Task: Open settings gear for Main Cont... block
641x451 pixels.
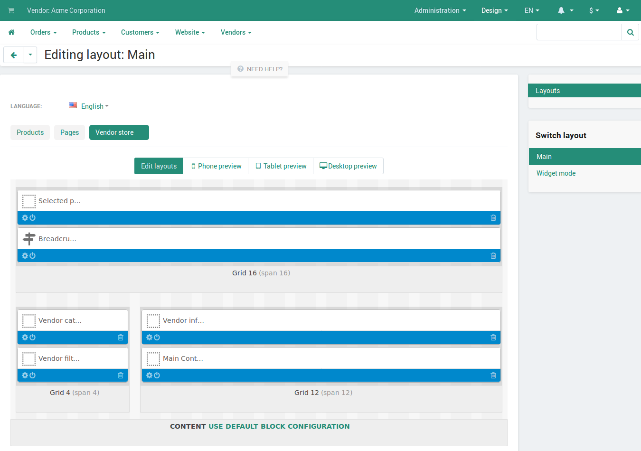Action: 149,376
